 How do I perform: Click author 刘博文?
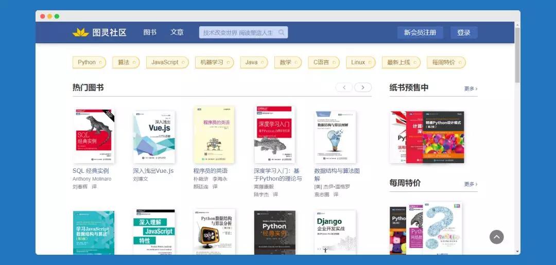(x=141, y=179)
